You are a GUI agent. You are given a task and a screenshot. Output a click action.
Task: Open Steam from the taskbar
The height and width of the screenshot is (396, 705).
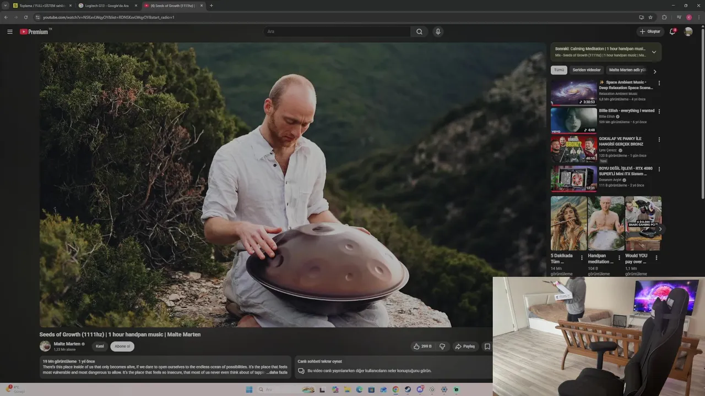(x=408, y=389)
